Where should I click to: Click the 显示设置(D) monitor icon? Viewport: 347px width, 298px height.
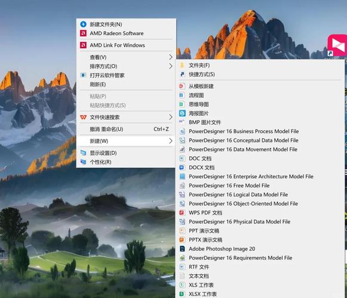83,153
